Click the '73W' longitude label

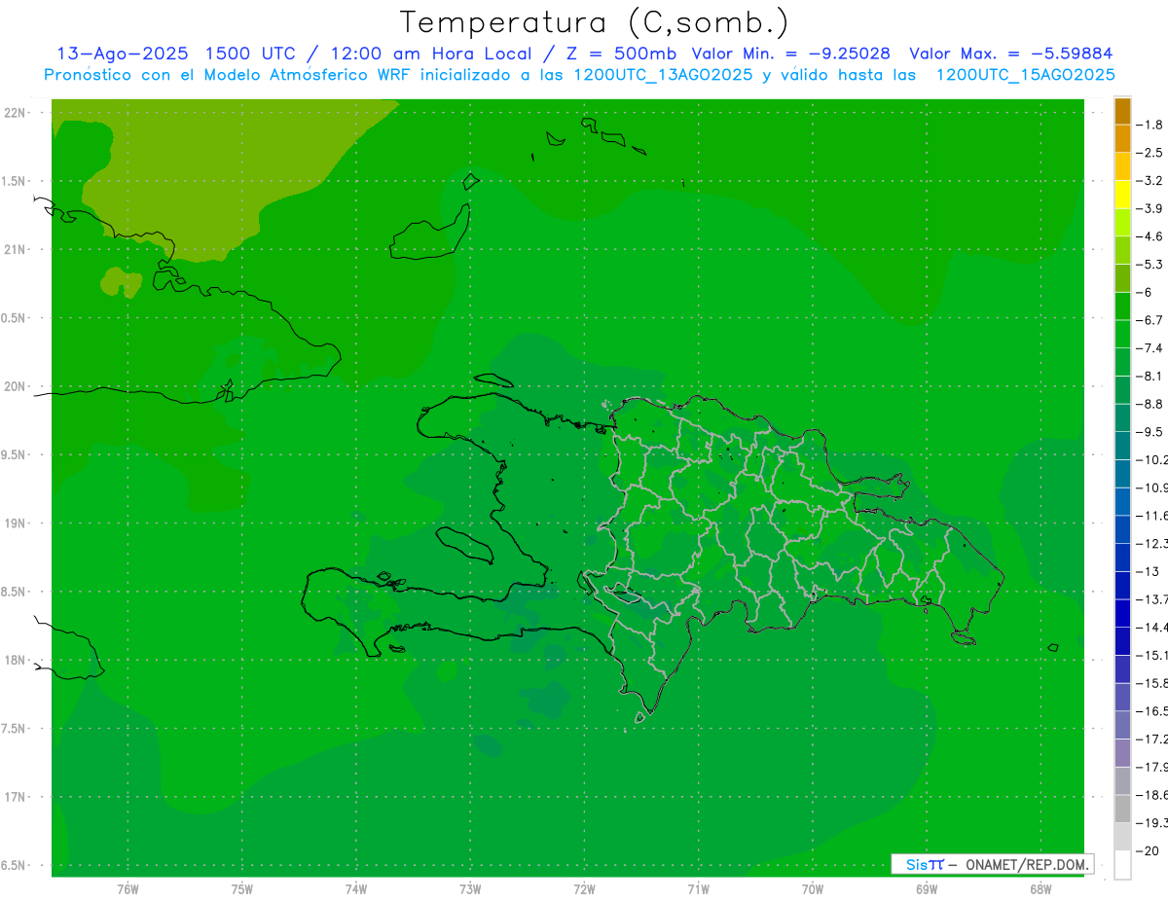[470, 888]
